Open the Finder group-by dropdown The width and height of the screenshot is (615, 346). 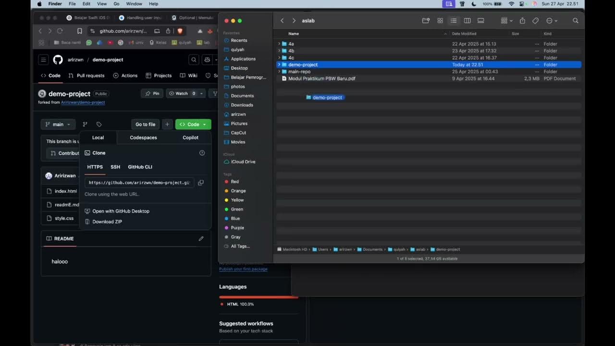tap(506, 21)
